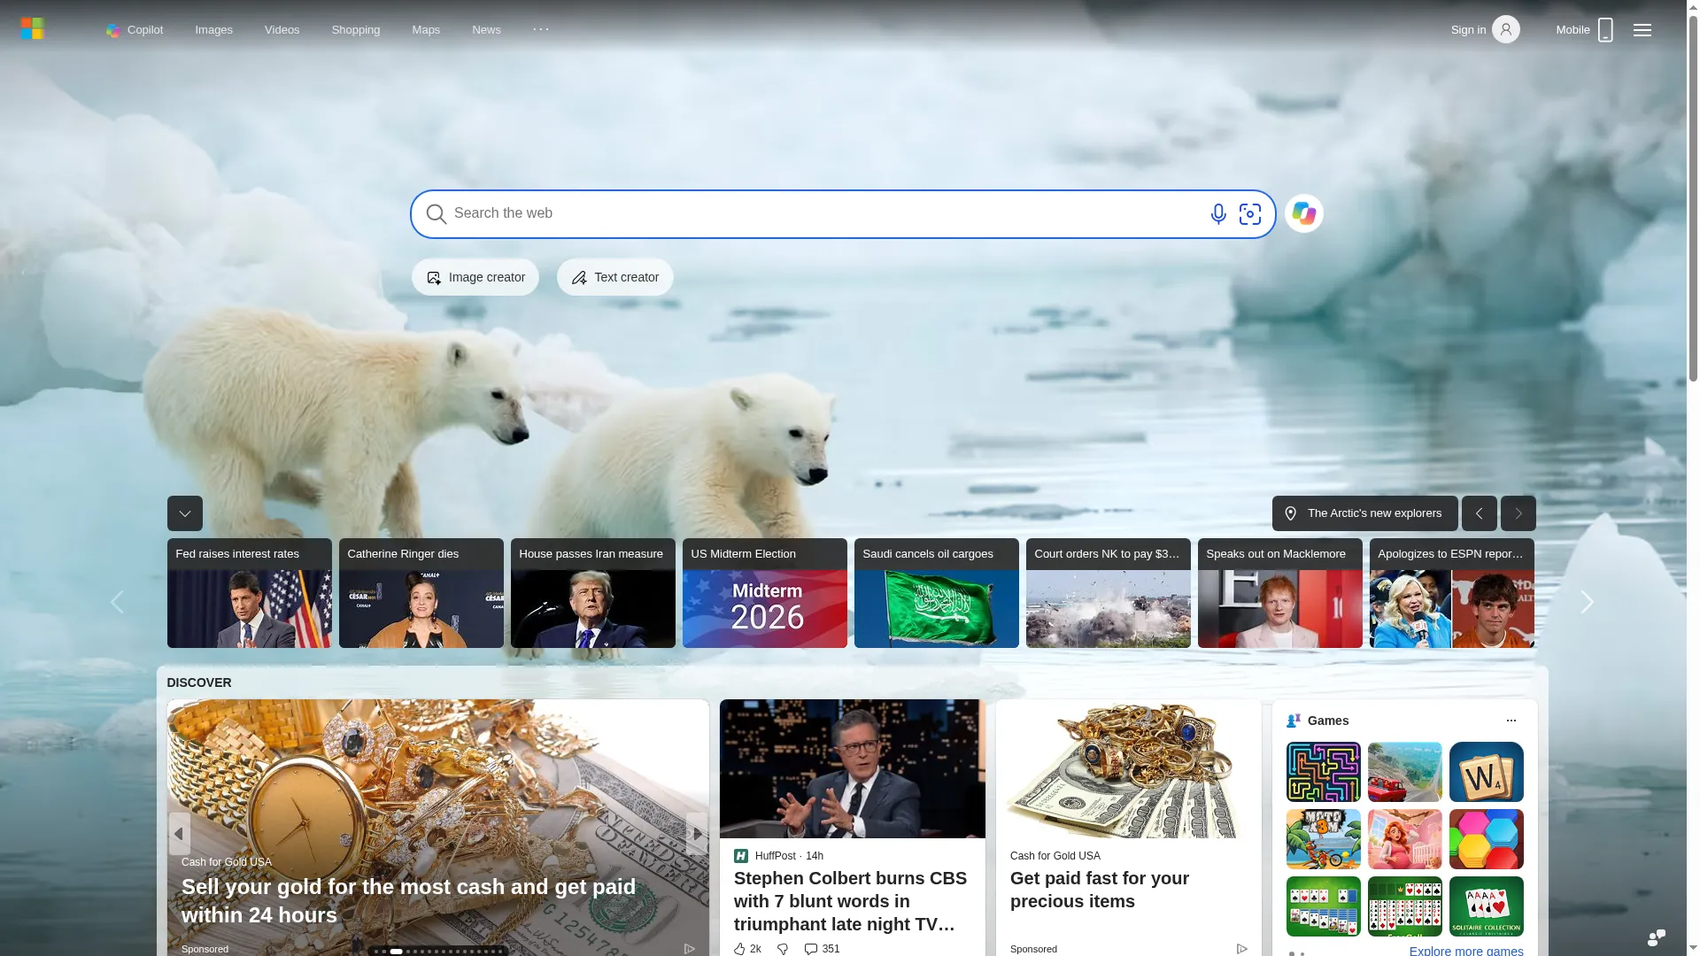Expand the three-dot more navigation menu
This screenshot has height=956, width=1700.
(x=541, y=29)
